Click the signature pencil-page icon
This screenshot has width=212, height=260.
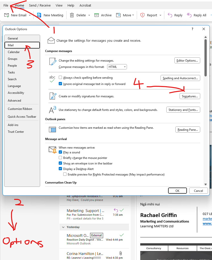tap(53, 96)
